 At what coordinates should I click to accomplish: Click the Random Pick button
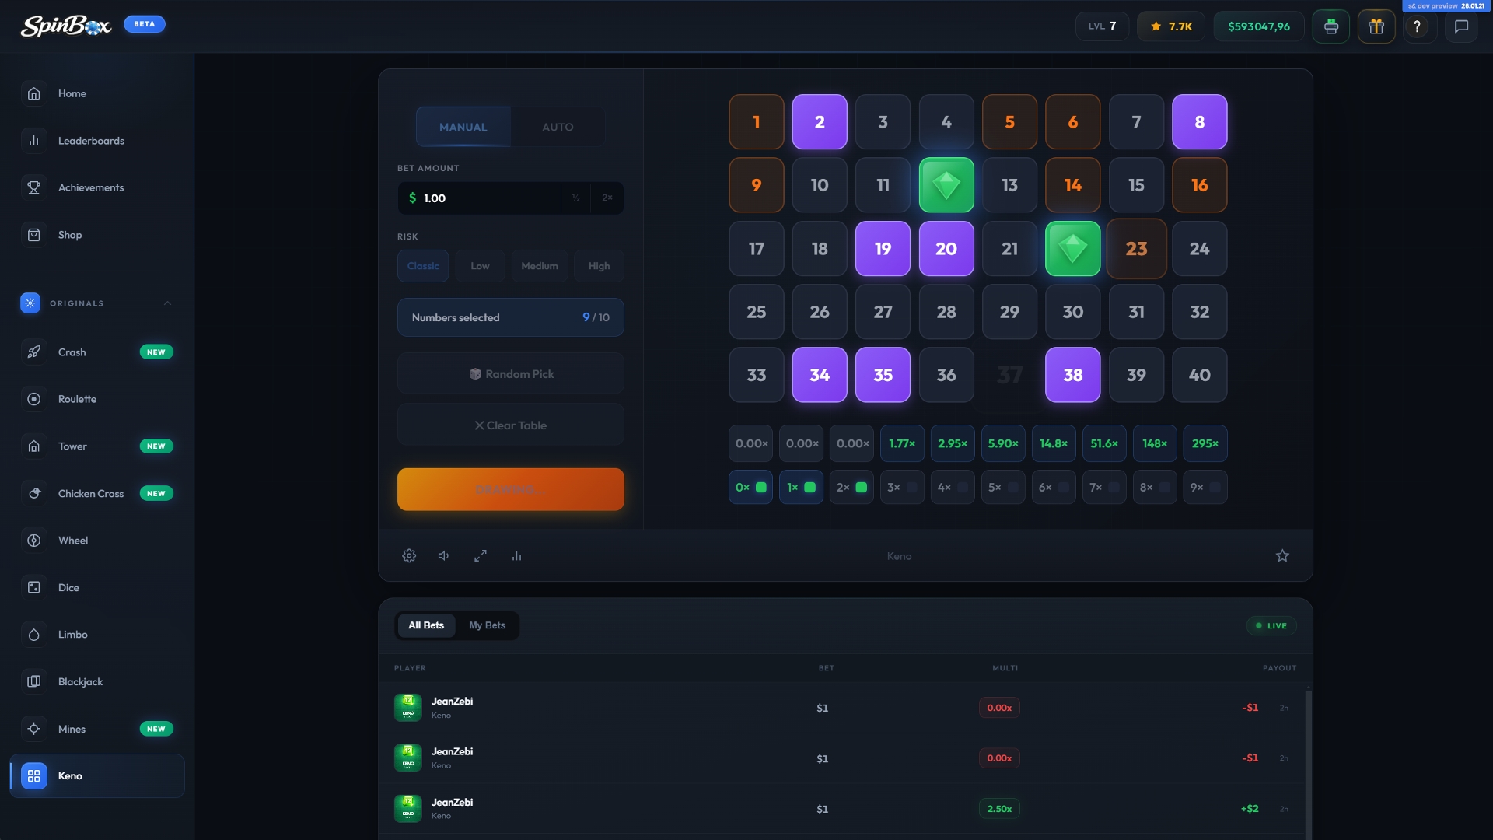[x=511, y=374]
